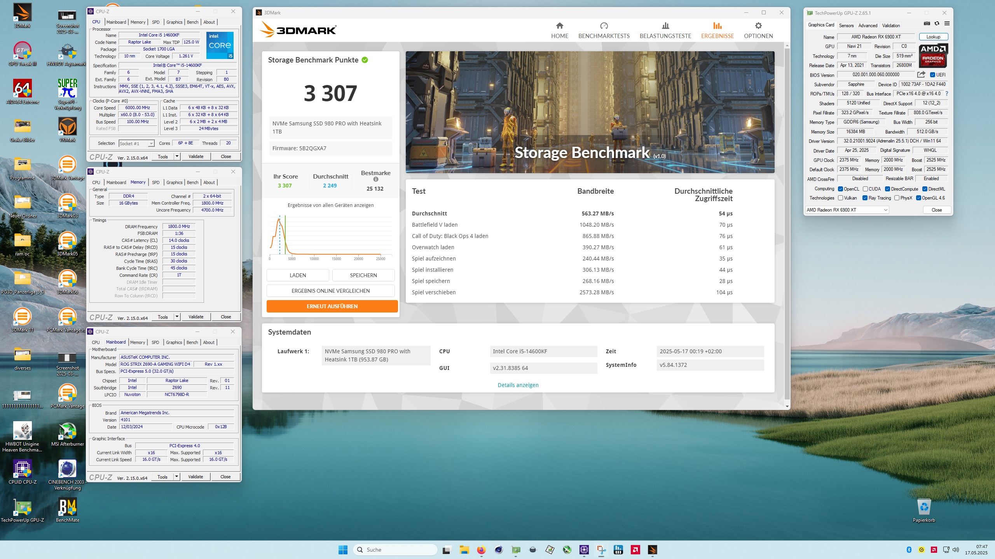Open GPU-Z hamburger menu icon
The image size is (995, 559).
point(947,24)
